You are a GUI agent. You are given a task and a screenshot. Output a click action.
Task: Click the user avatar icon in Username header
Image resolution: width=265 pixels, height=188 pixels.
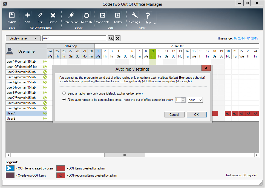(x=10, y=51)
